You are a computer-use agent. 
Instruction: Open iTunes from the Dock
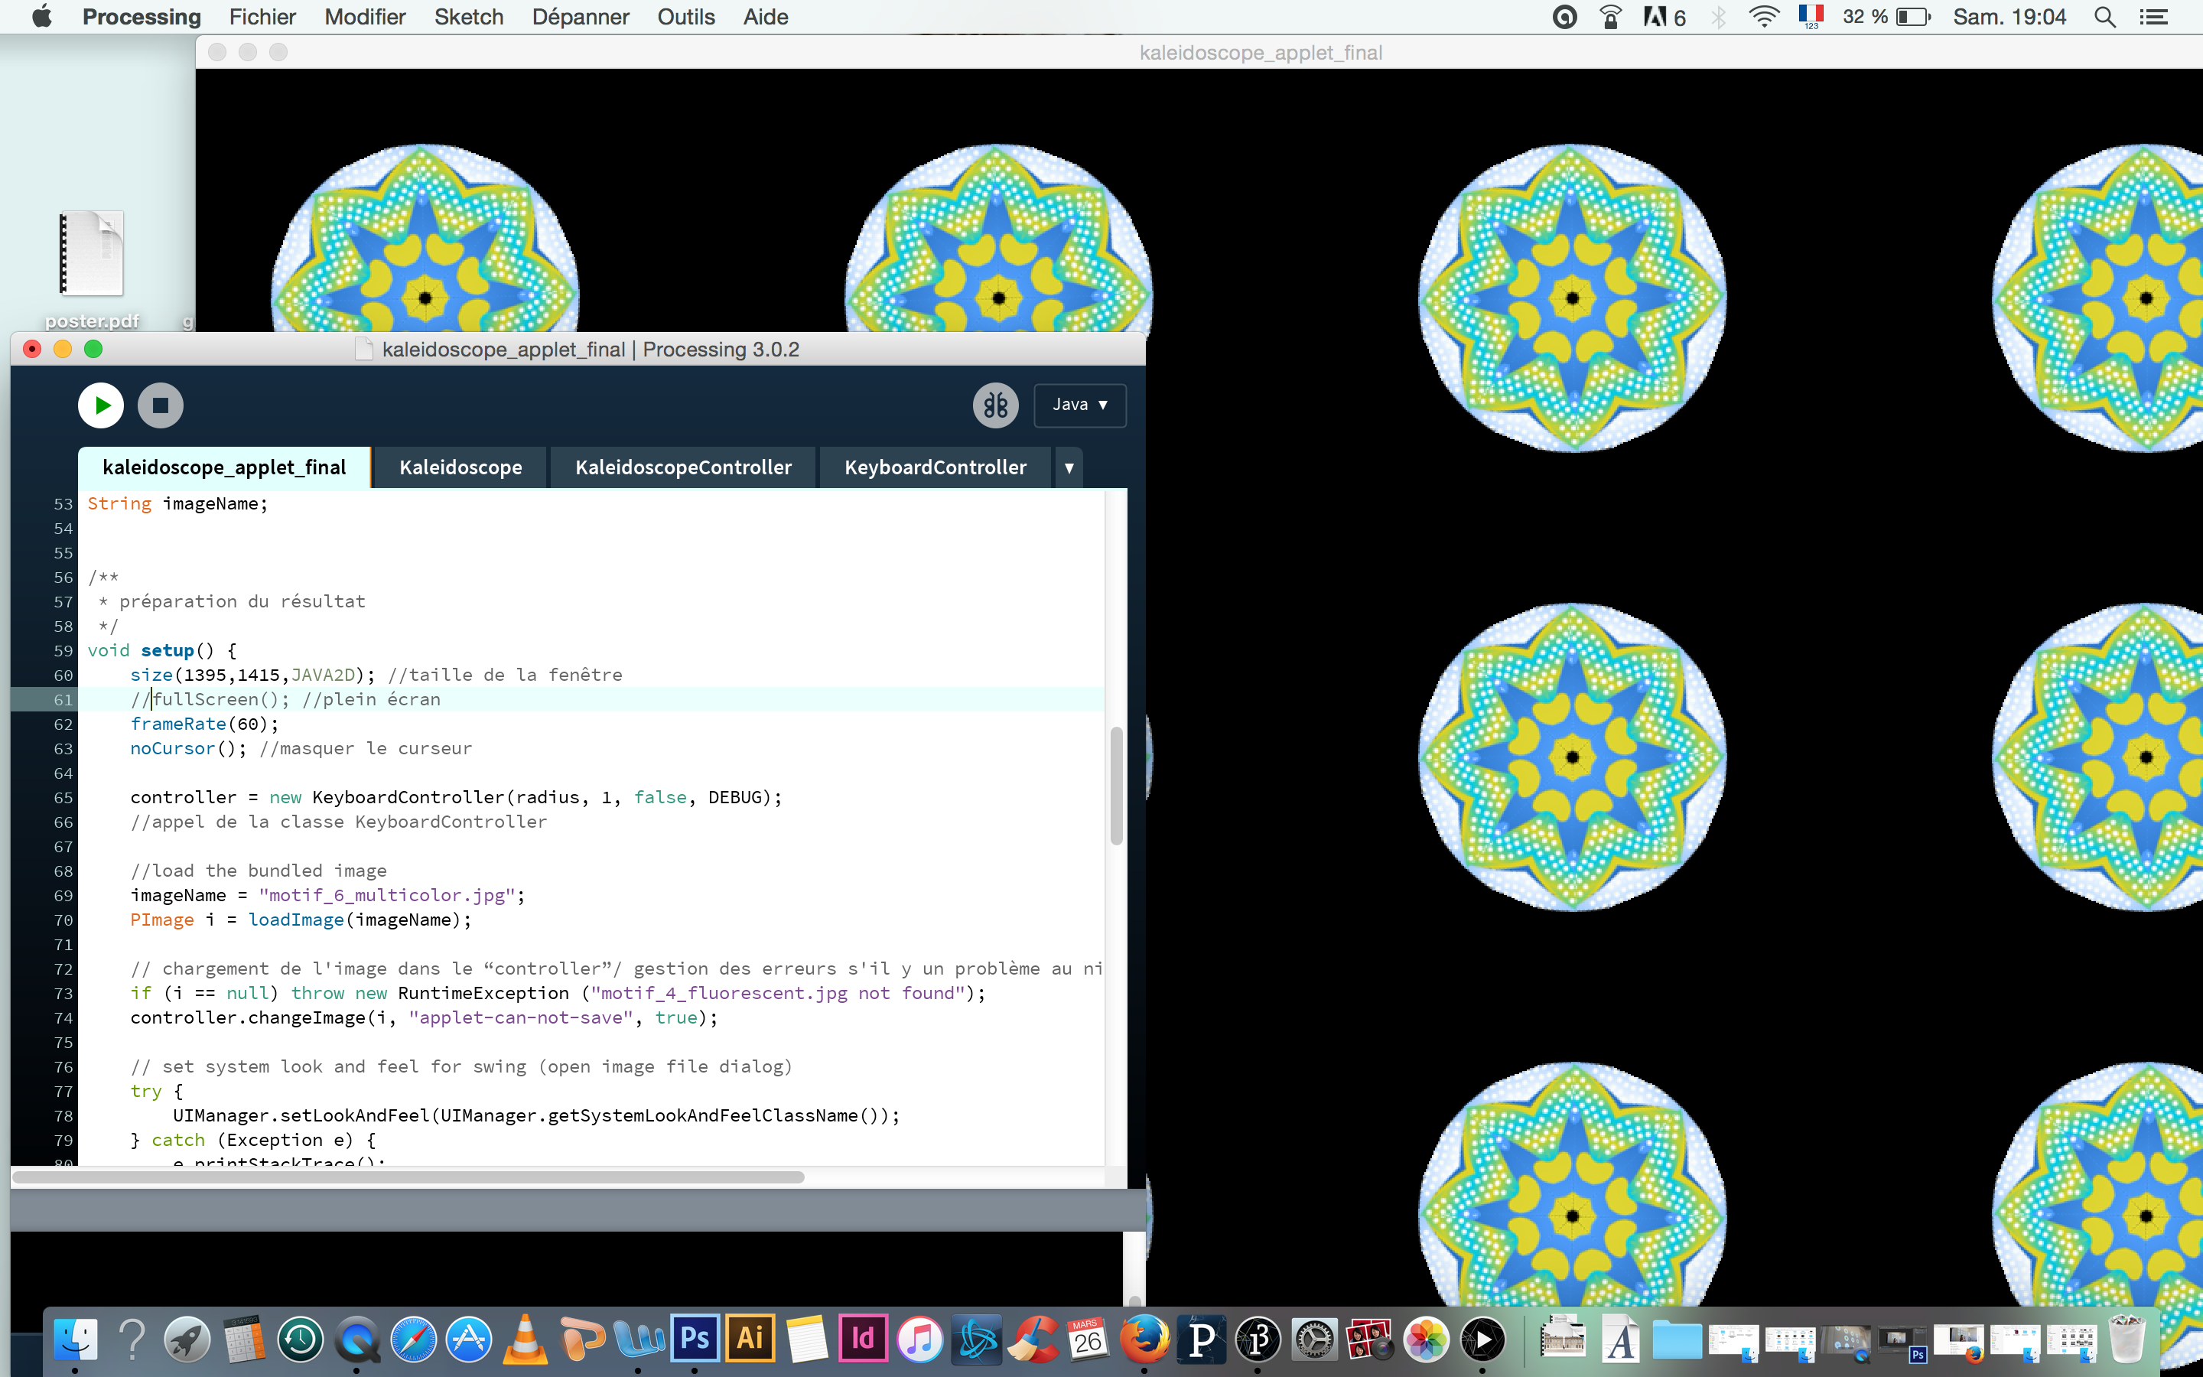(x=919, y=1340)
